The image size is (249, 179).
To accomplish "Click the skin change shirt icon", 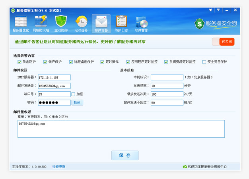I will pyautogui.click(x=210, y=9).
